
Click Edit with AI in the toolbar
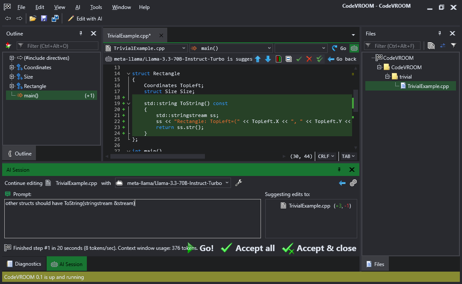coord(85,18)
